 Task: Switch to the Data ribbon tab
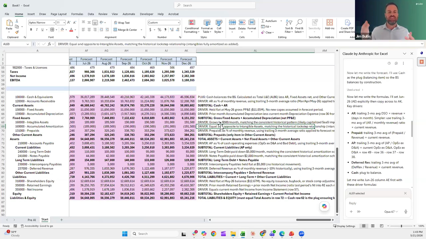91,14
